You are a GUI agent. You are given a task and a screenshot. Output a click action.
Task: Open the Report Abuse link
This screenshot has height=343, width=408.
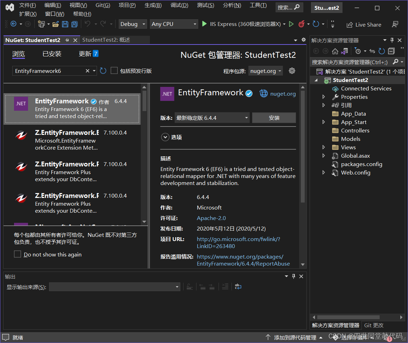tap(243, 260)
